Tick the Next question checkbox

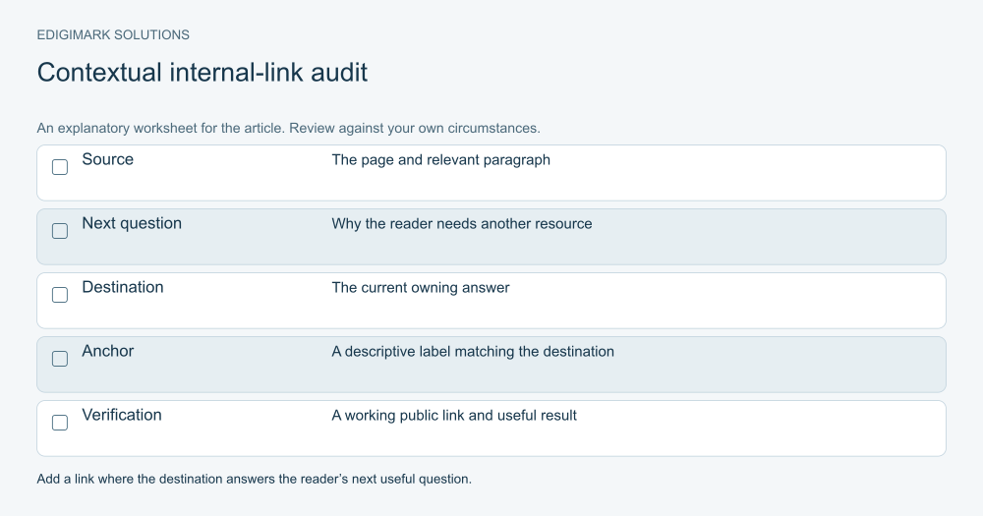click(x=60, y=231)
